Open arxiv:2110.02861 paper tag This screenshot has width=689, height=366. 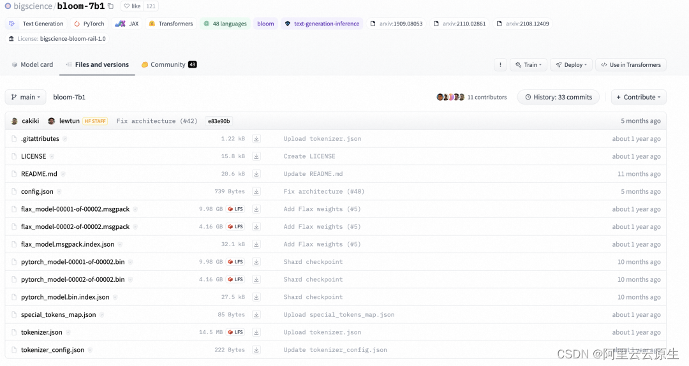pos(459,24)
